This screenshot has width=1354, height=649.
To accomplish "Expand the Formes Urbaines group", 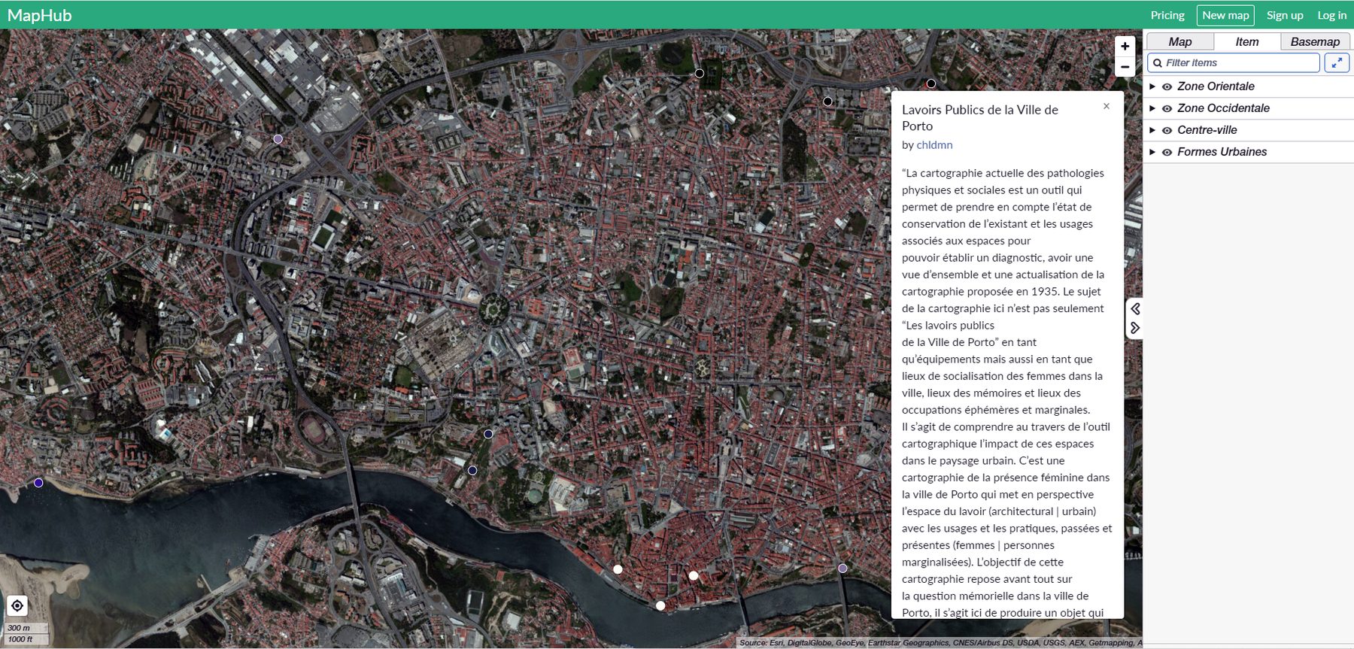I will click(1152, 152).
